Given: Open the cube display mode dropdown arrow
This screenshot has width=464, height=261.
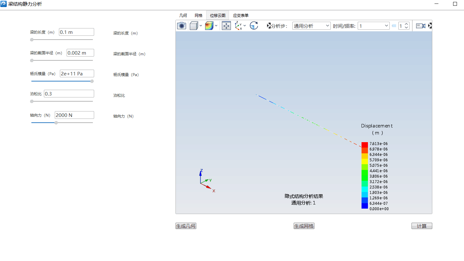Looking at the screenshot, I should click(201, 26).
